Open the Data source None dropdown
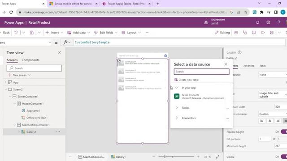This screenshot has width=287, height=161. coord(273,75)
